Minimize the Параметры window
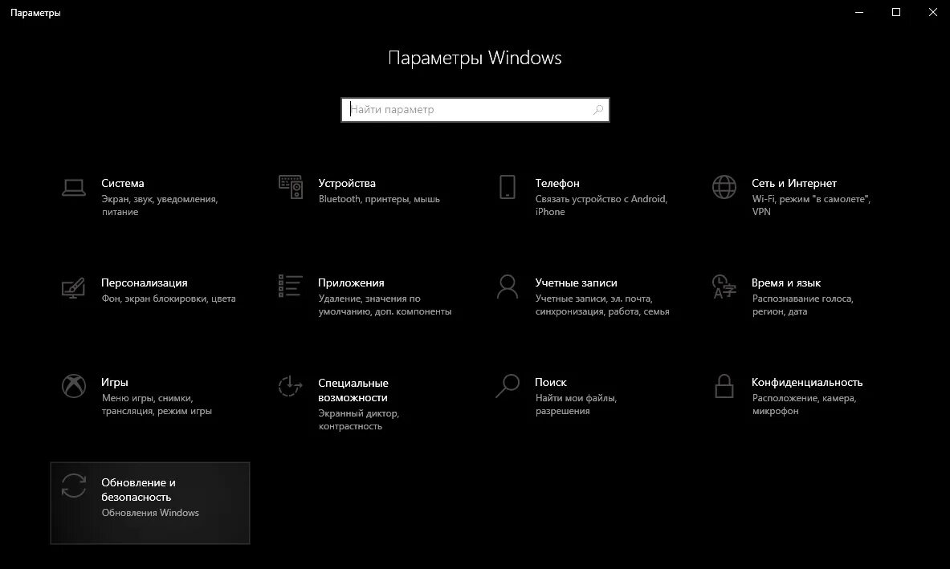The height and width of the screenshot is (569, 950). click(859, 12)
